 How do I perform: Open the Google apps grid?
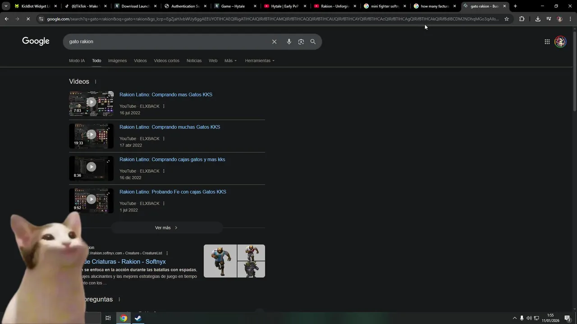(x=547, y=41)
